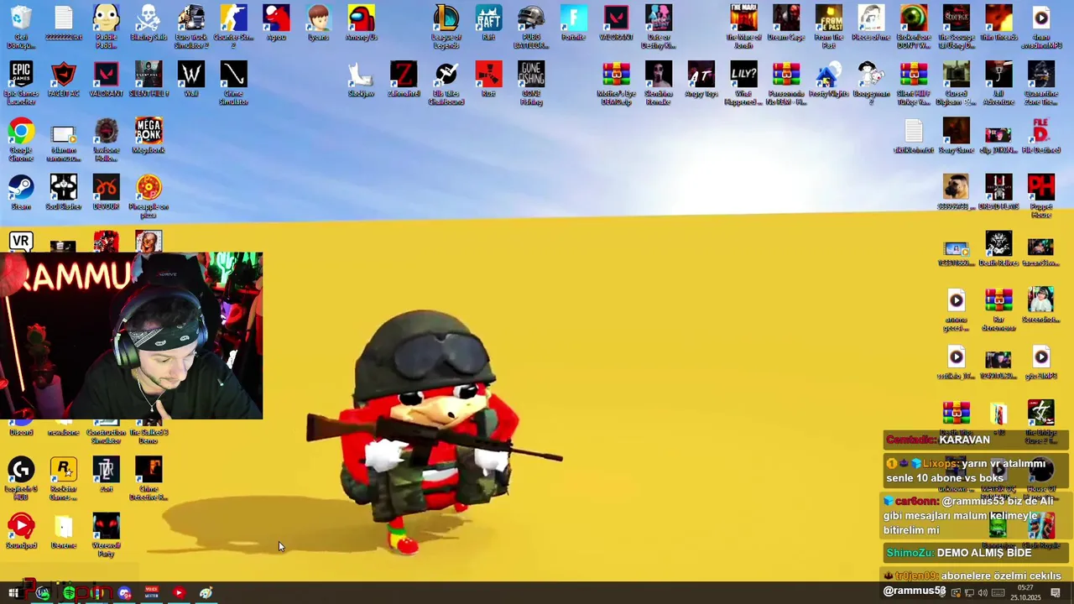Launch the File Destined shortcut
The height and width of the screenshot is (604, 1074).
[x=1041, y=136]
